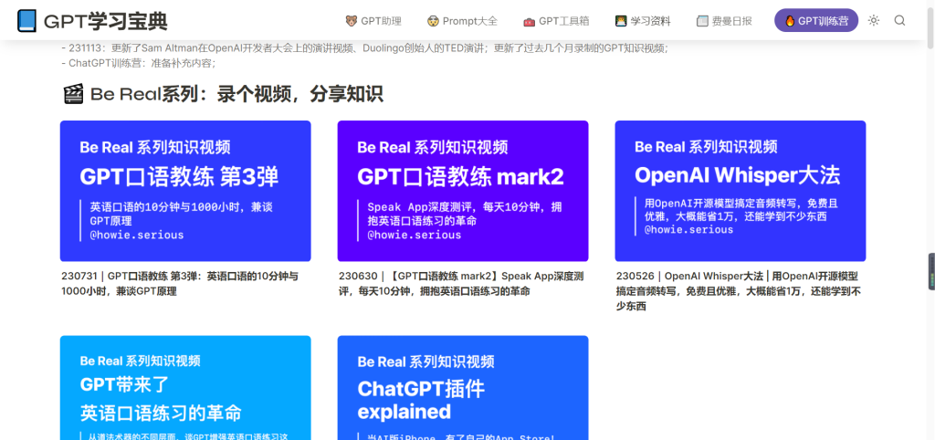Click the icon beside 学习资料
This screenshot has width=935, height=440.
click(x=621, y=21)
